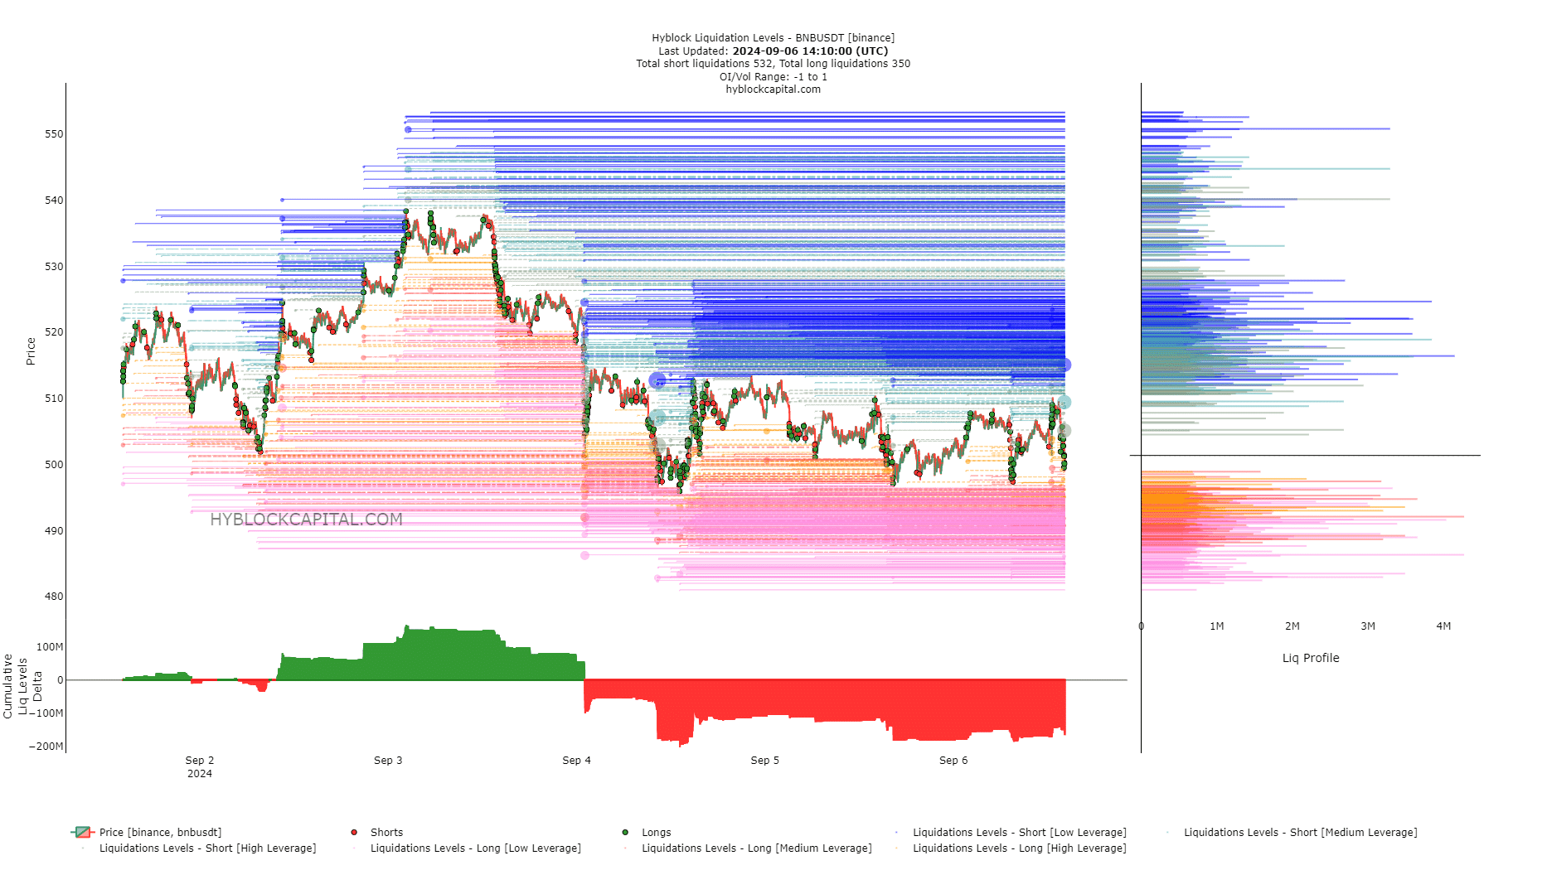Click the 490 price axis tick
Screen dimensions: 1547x870
(x=54, y=530)
